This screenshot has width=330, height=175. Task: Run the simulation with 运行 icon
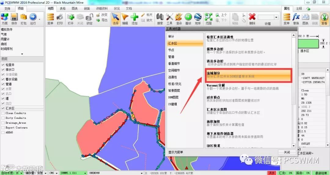click(x=33, y=19)
